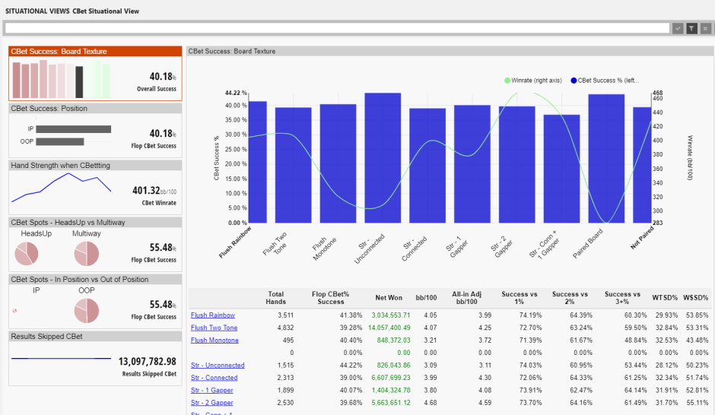Open the funnel filter icon
715x415 pixels.
[691, 28]
